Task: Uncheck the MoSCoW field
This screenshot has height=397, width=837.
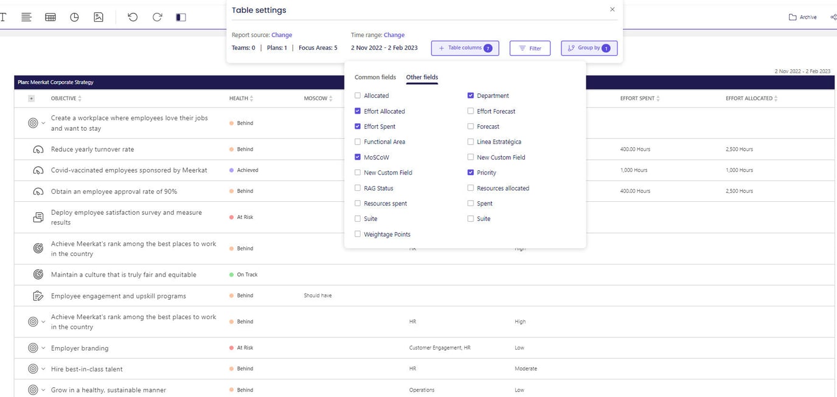Action: 358,157
